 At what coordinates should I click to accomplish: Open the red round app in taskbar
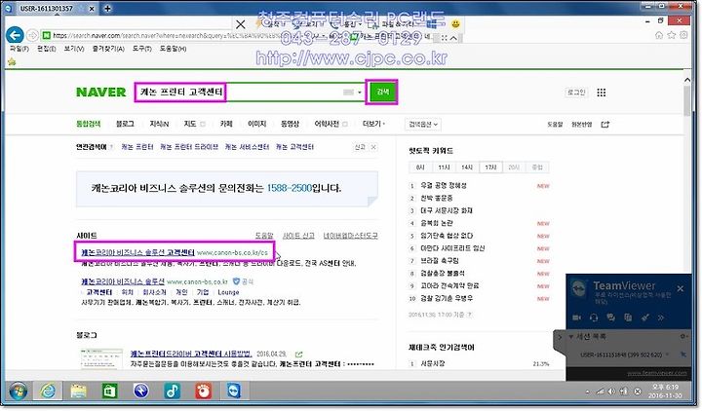tap(203, 392)
